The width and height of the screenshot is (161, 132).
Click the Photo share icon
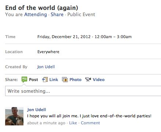[x=65, y=80]
